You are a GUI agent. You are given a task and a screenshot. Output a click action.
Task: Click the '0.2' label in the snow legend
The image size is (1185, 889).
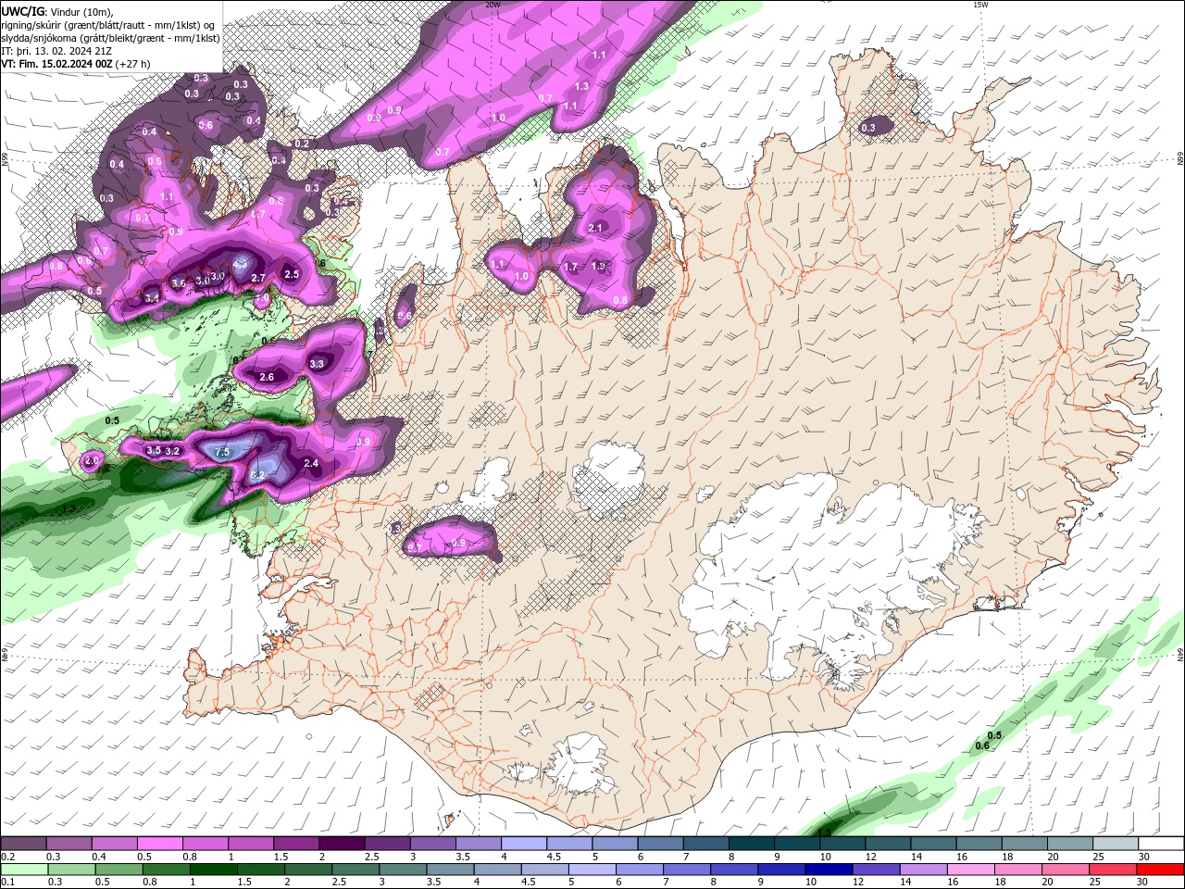[6, 858]
